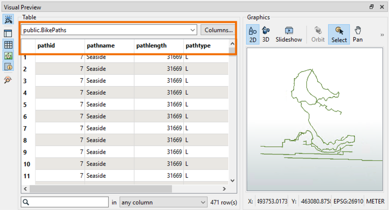Switch graphics to 2D mode
Viewport: 389px width, 210px height.
pyautogui.click(x=253, y=35)
